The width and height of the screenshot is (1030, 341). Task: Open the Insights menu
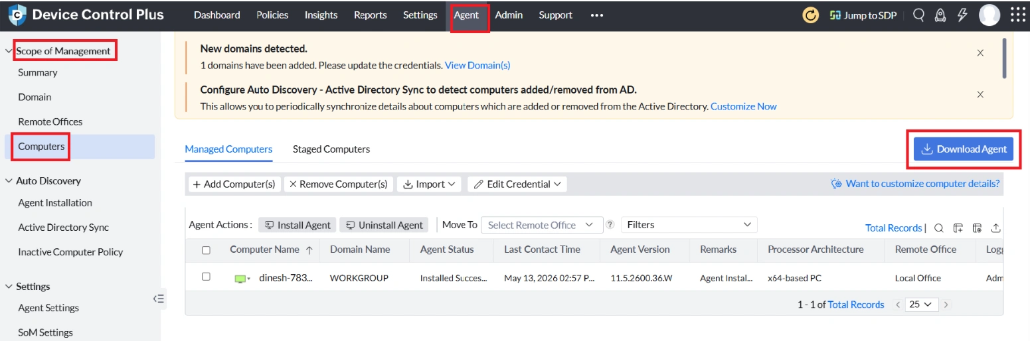coord(321,15)
